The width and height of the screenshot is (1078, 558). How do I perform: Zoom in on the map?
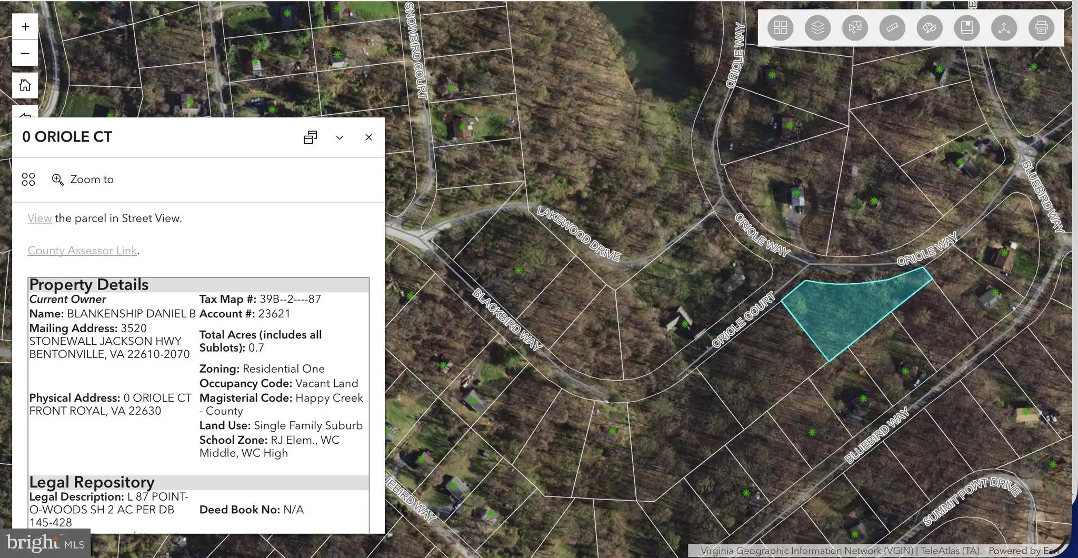25,27
